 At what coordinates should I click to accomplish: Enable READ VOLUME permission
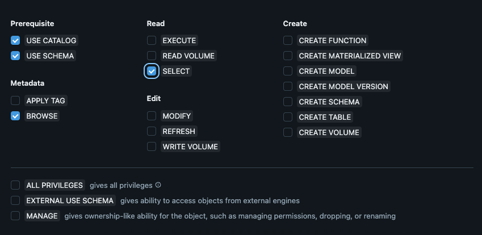point(152,56)
